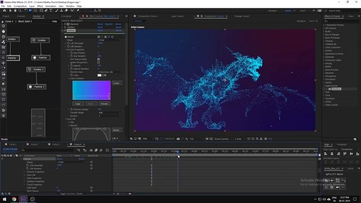
Task: Click the current time display in timeline
Action: coord(10,149)
